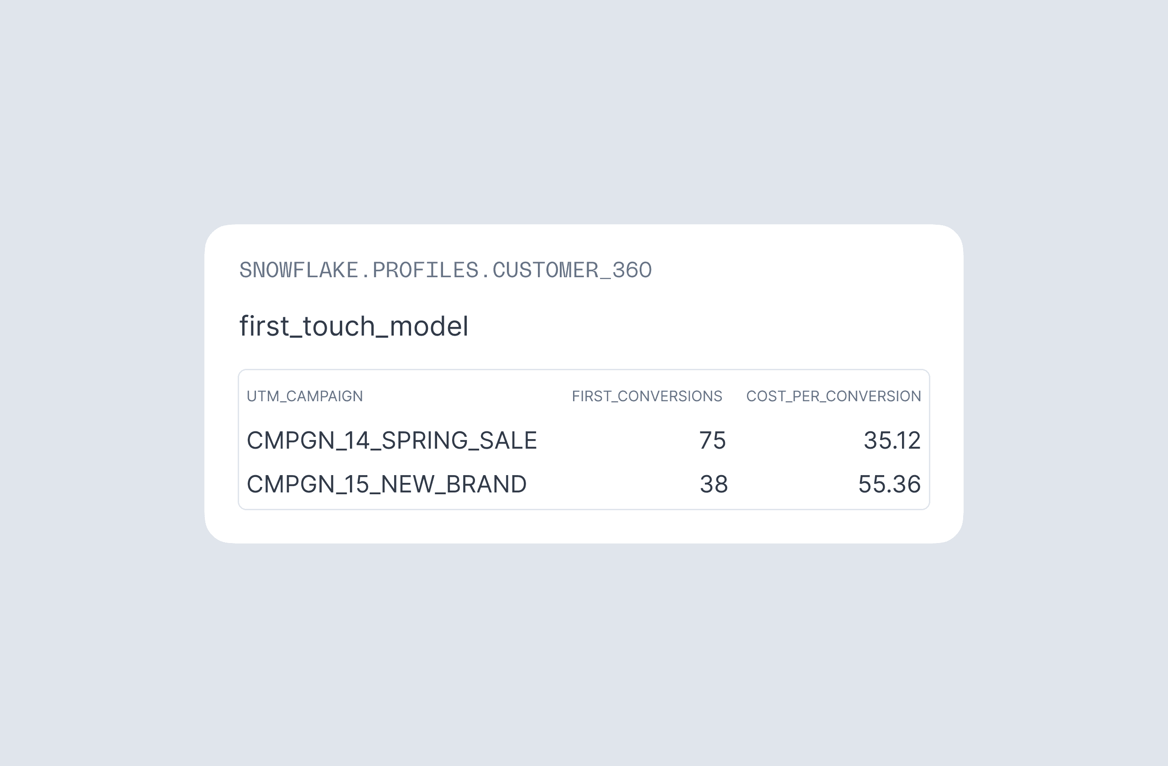Sort by the UTM_CAMPAIGN column header
The width and height of the screenshot is (1168, 766).
304,396
